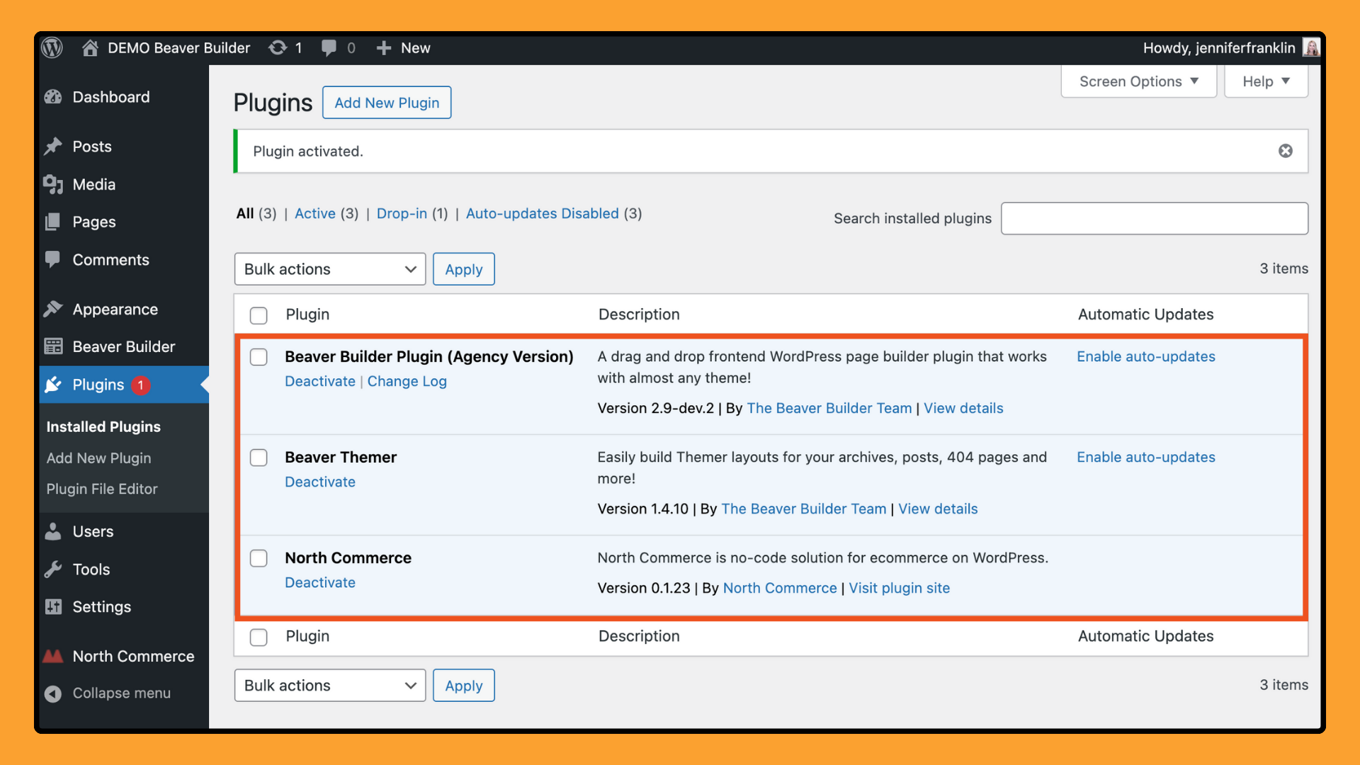This screenshot has height=765, width=1360.
Task: Click the Tools wrench icon
Action: [53, 569]
